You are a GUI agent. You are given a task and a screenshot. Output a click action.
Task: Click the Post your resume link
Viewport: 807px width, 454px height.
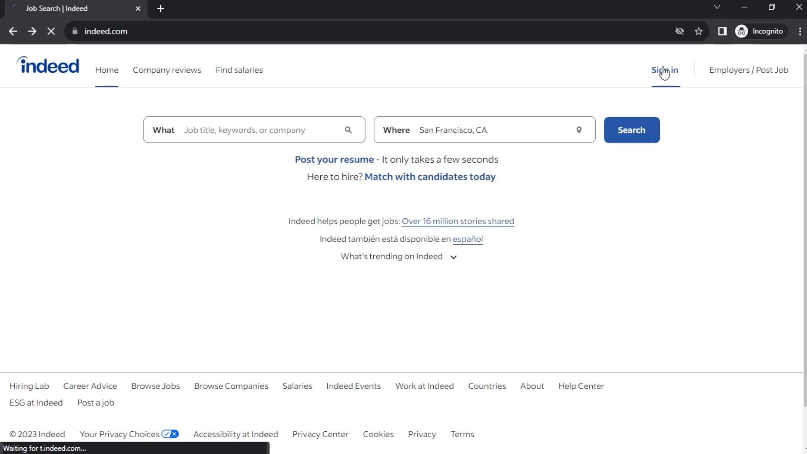click(x=334, y=160)
